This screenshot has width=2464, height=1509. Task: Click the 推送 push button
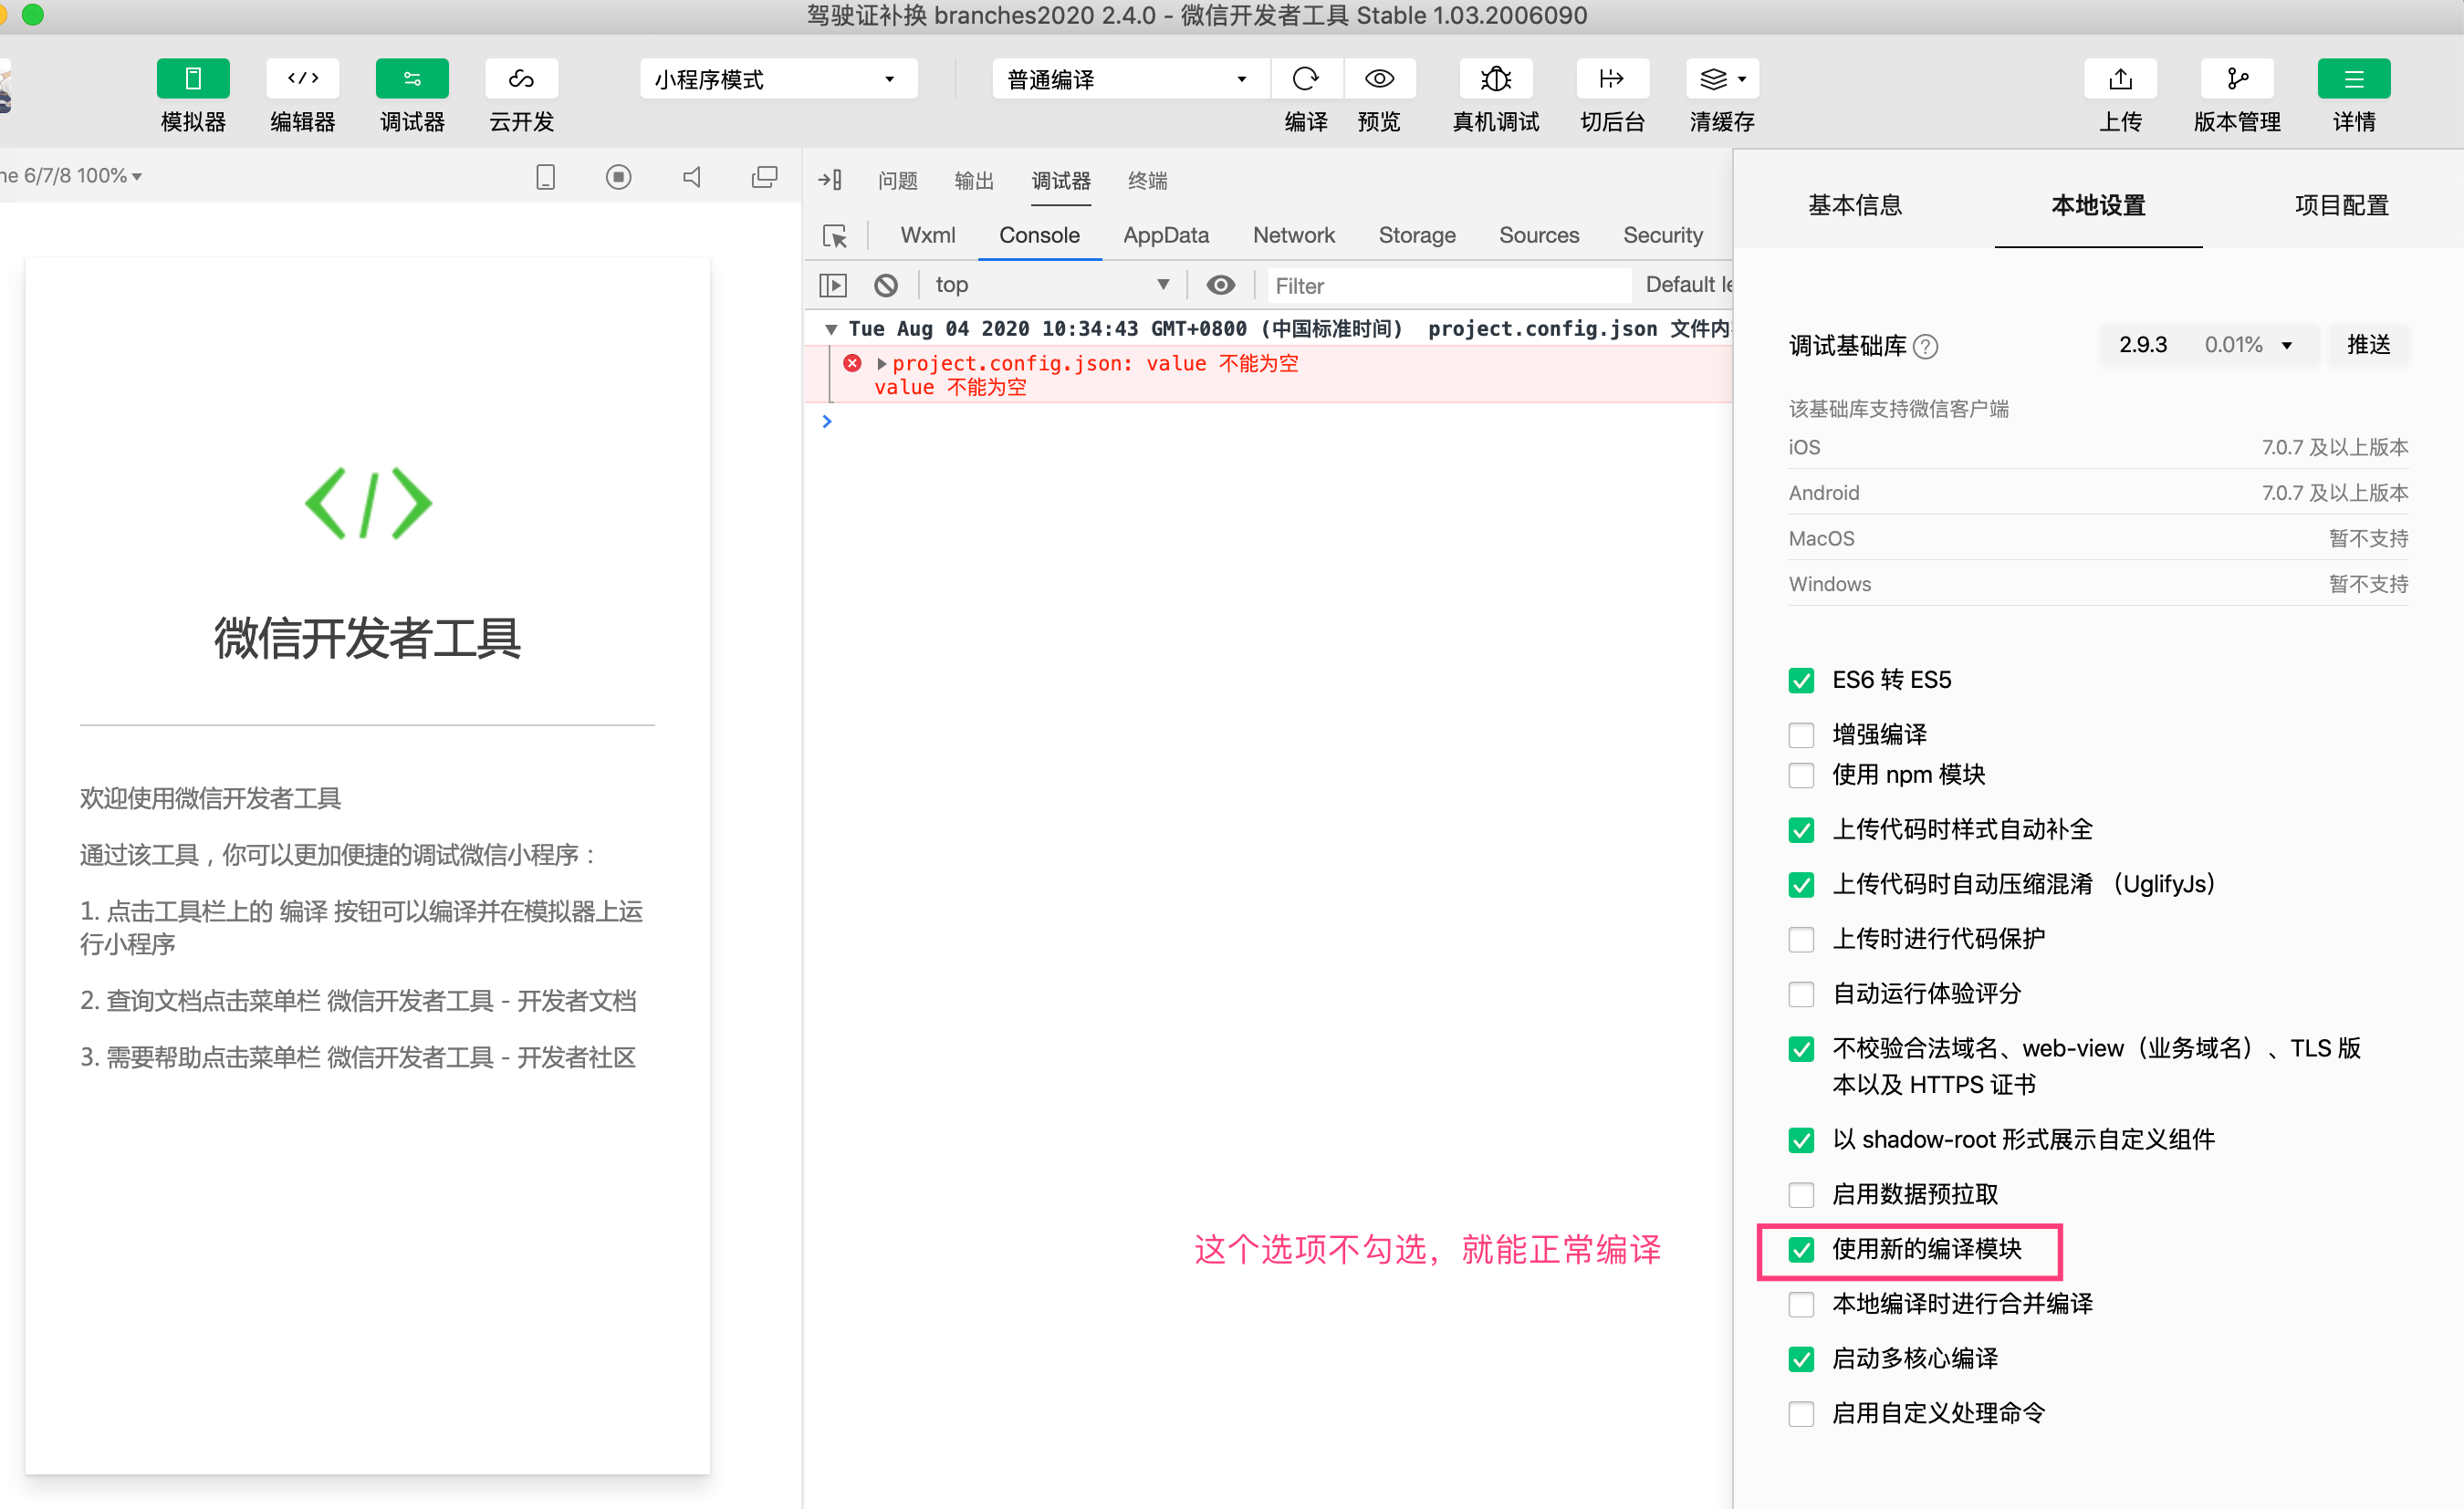point(2368,345)
